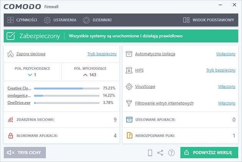Open Blokowane aplikacje count 4

point(115,136)
